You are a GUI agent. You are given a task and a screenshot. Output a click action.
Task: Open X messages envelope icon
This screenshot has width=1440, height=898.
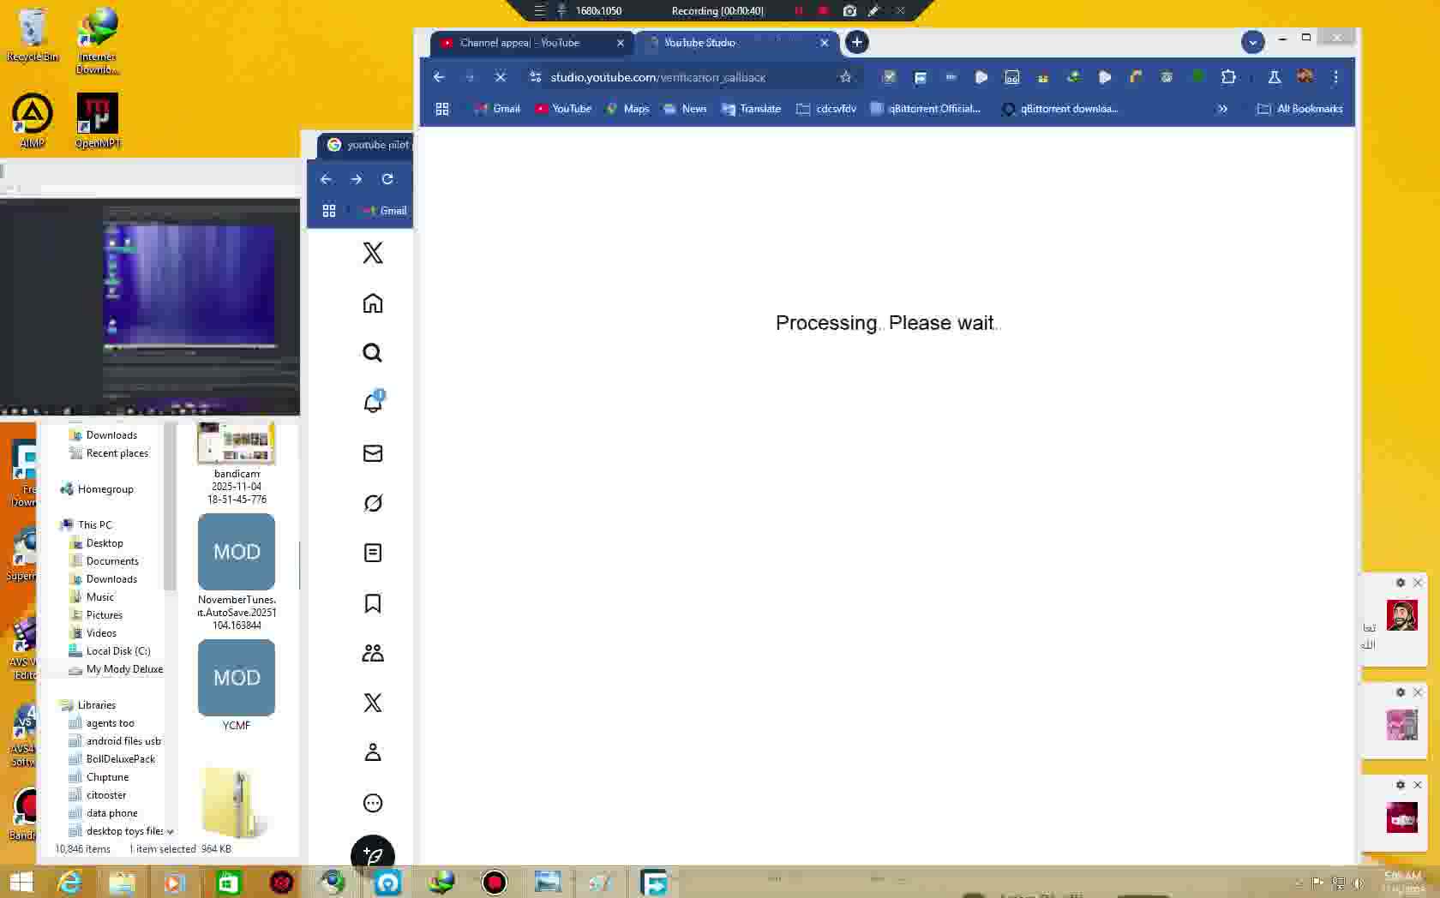372,453
